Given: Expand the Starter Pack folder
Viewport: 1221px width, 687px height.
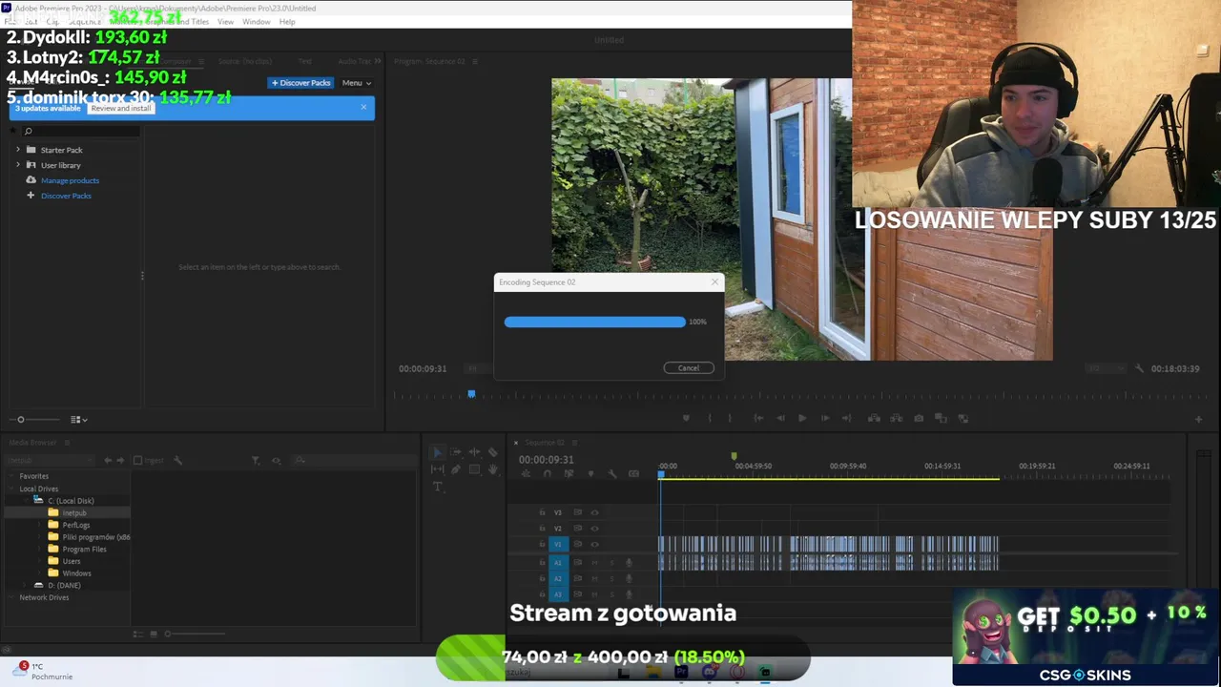Looking at the screenshot, I should point(17,150).
